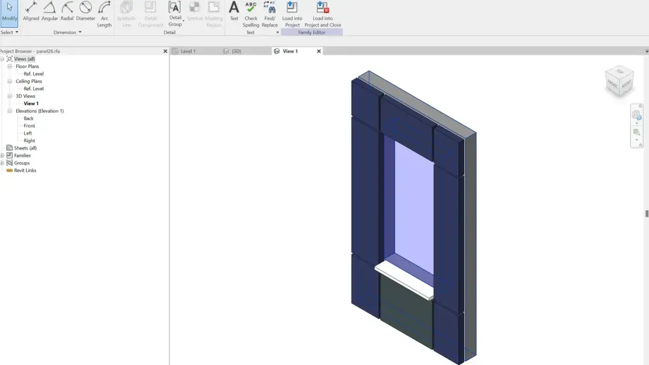
Task: Create a Detail Group
Action: click(175, 12)
